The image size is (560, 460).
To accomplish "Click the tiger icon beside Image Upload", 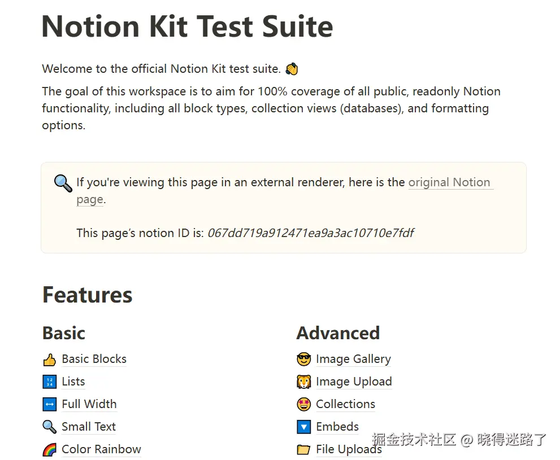I will click(303, 382).
